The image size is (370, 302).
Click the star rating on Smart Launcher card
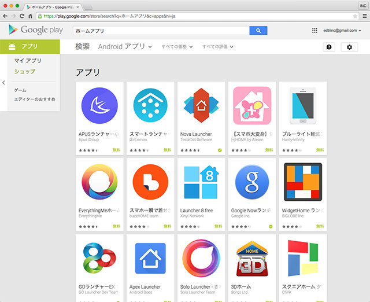139,150
